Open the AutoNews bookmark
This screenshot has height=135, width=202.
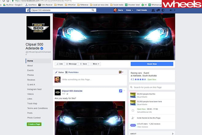pos(31,5)
